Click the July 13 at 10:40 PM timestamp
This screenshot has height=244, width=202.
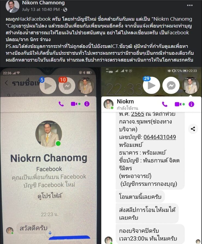pyautogui.click(x=41, y=10)
